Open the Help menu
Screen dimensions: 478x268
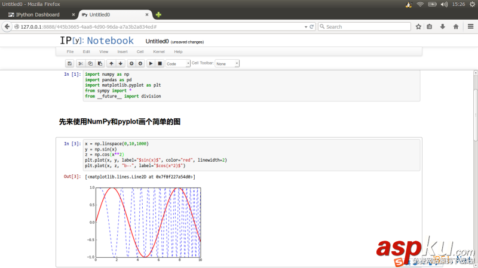(178, 52)
